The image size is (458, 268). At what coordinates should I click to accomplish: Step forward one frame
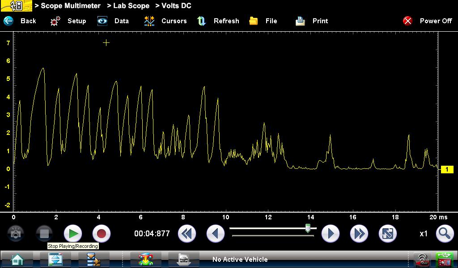[x=331, y=234]
